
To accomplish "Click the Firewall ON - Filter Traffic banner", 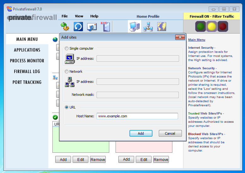I will tap(212, 16).
